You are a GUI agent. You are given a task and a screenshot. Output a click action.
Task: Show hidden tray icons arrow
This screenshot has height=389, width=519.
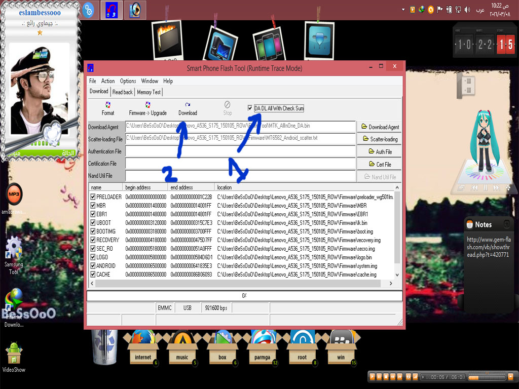[403, 10]
